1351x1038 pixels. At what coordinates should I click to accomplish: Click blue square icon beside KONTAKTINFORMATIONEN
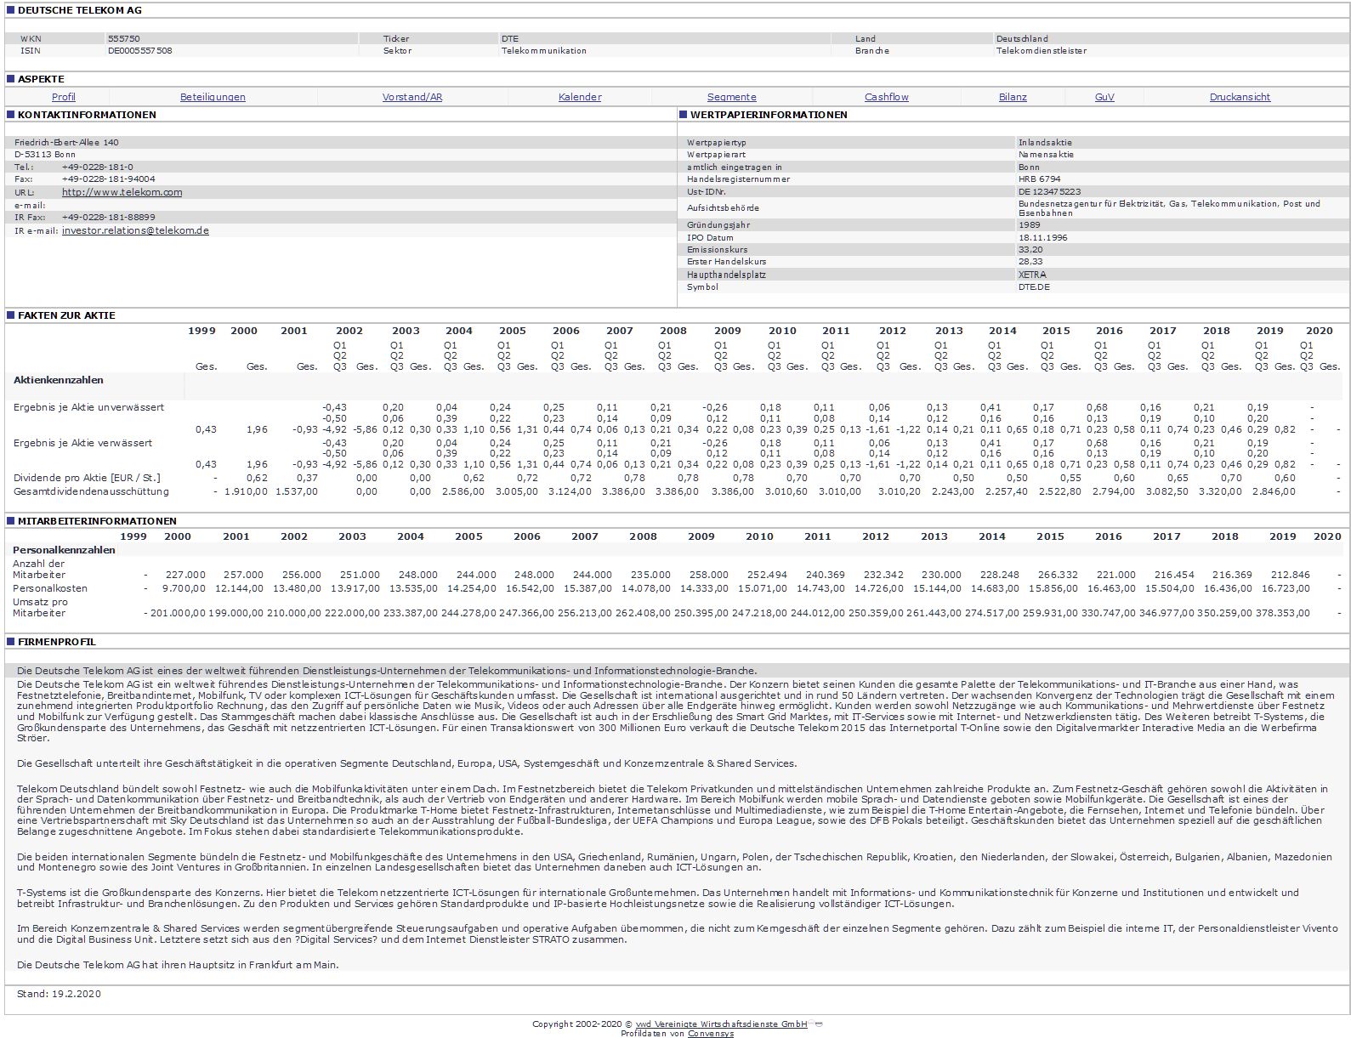11,115
